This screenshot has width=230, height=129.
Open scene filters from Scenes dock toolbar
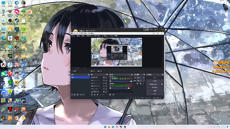78,95
